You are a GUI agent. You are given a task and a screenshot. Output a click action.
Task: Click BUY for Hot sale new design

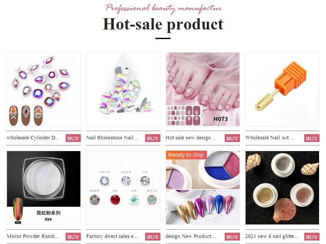(232, 138)
